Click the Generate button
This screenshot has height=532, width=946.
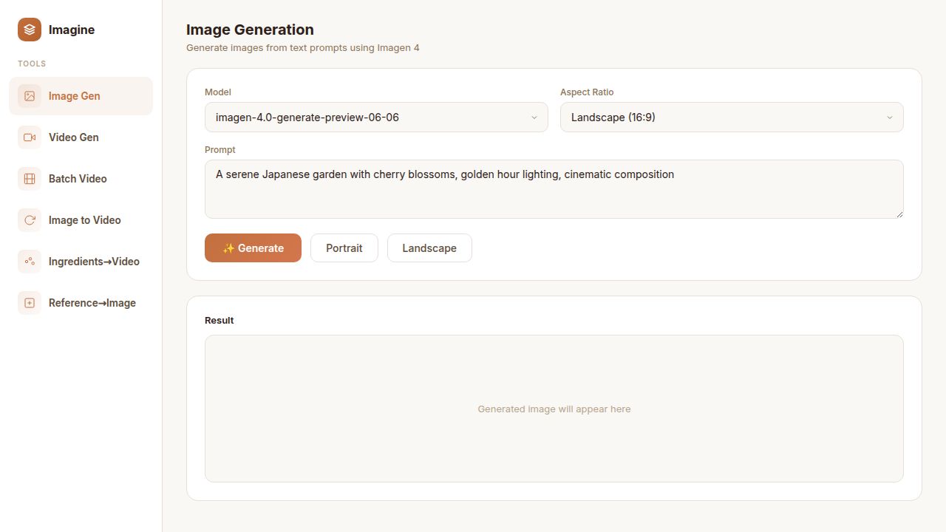(253, 248)
